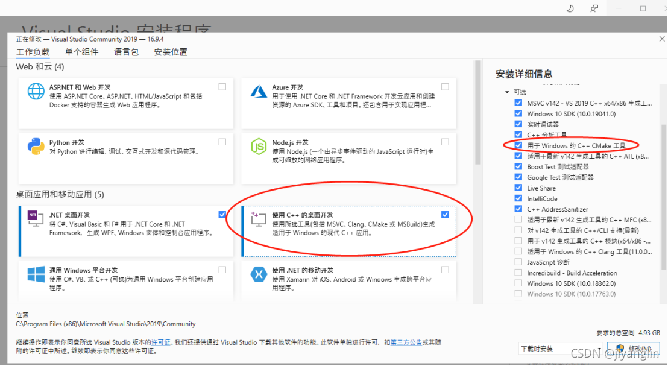Click the Universal Windows Platform logo icon
This screenshot has width=668, height=366.
pos(36,274)
